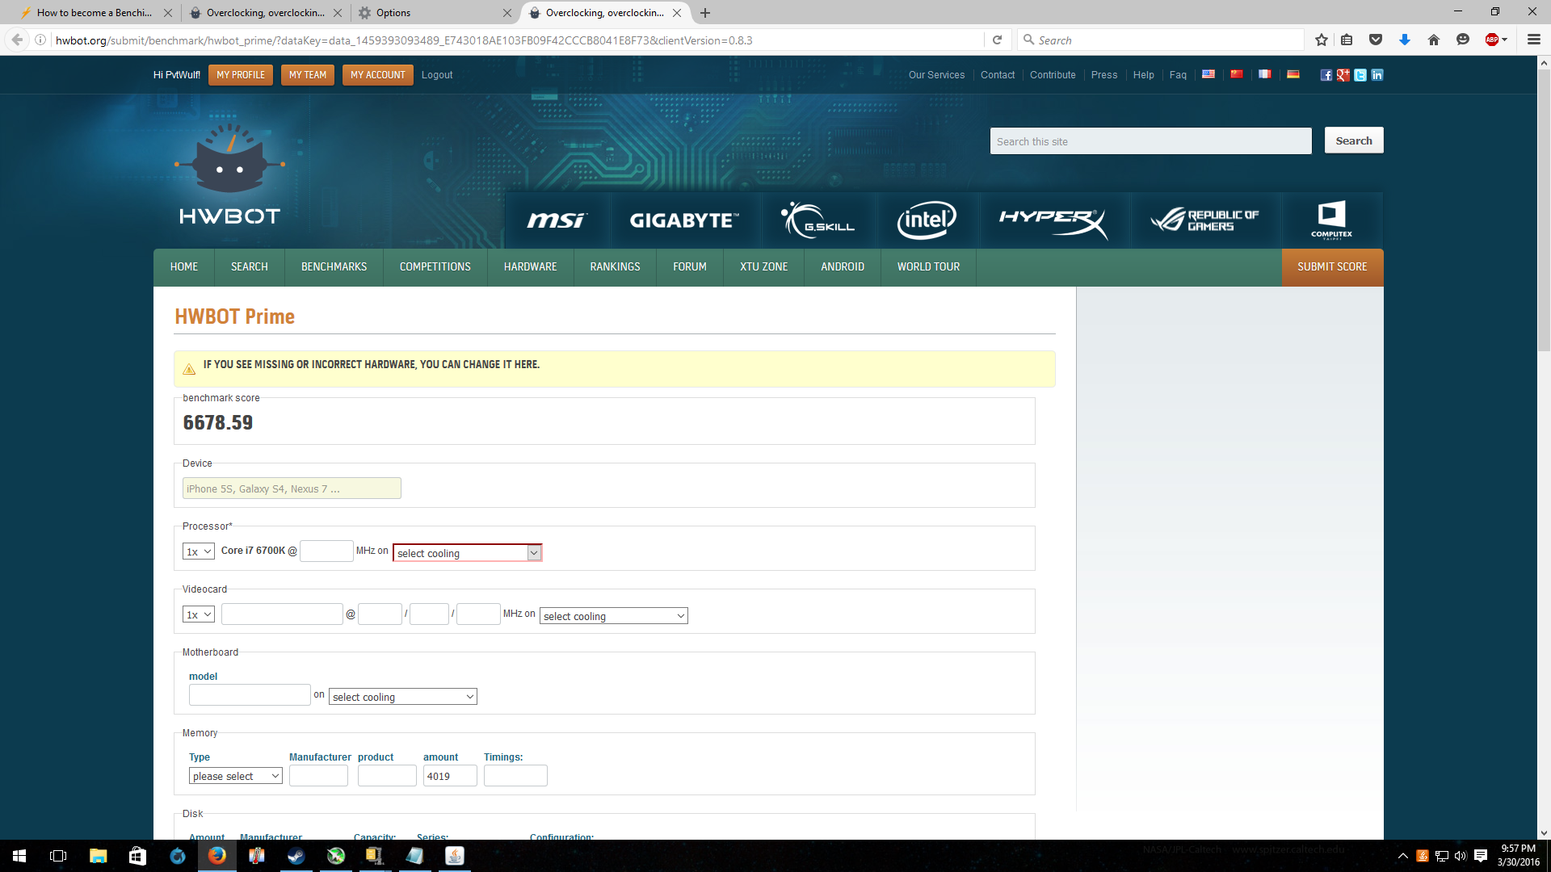Open the videocard select cooling dropdown

(614, 616)
